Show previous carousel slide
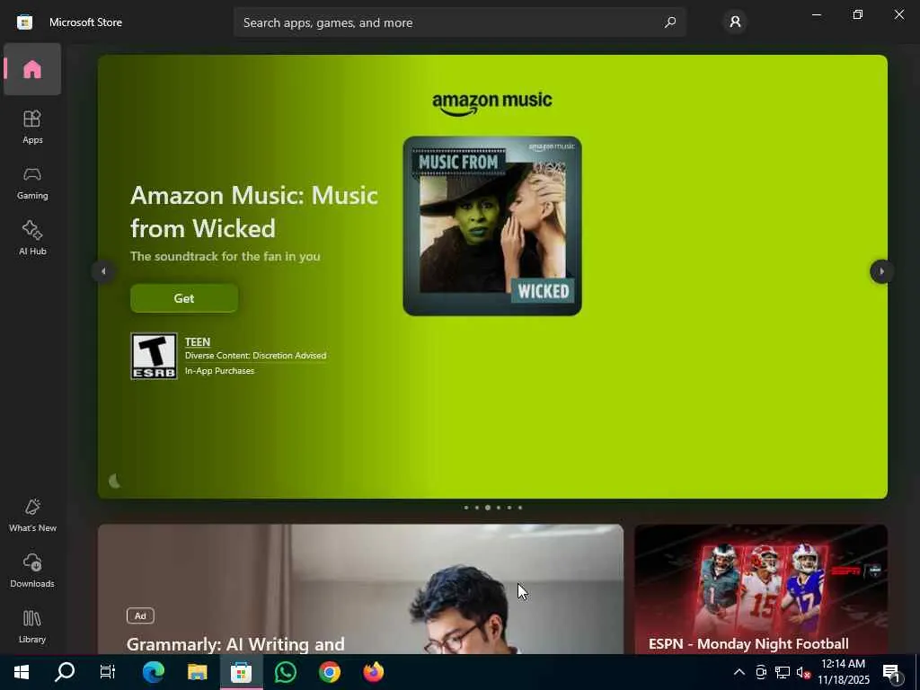 click(x=103, y=271)
